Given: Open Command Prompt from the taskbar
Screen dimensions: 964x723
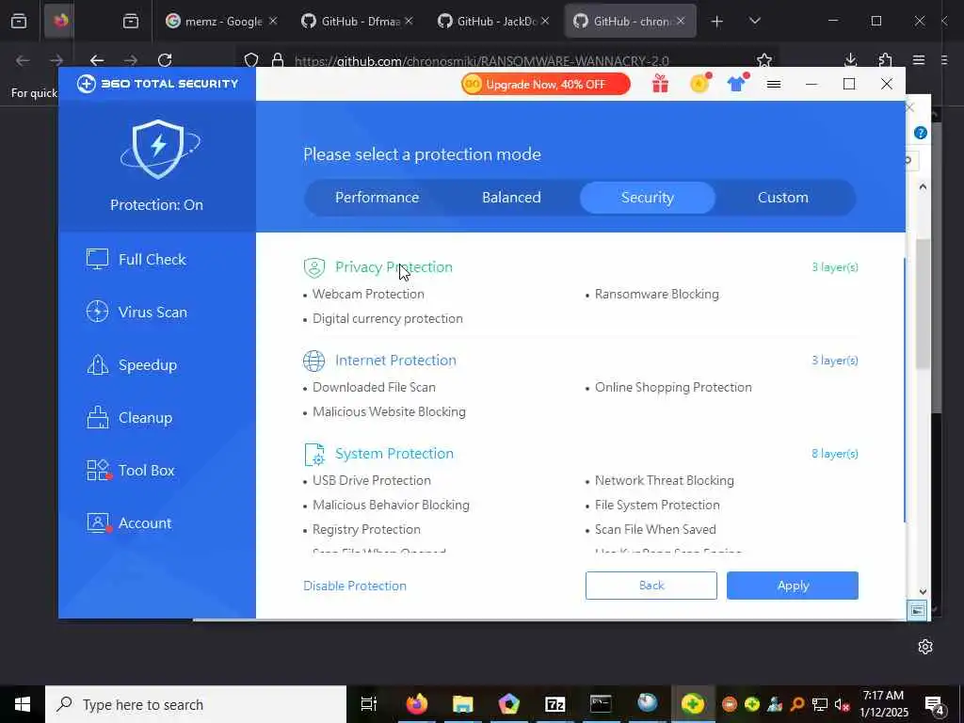Looking at the screenshot, I should (x=601, y=703).
